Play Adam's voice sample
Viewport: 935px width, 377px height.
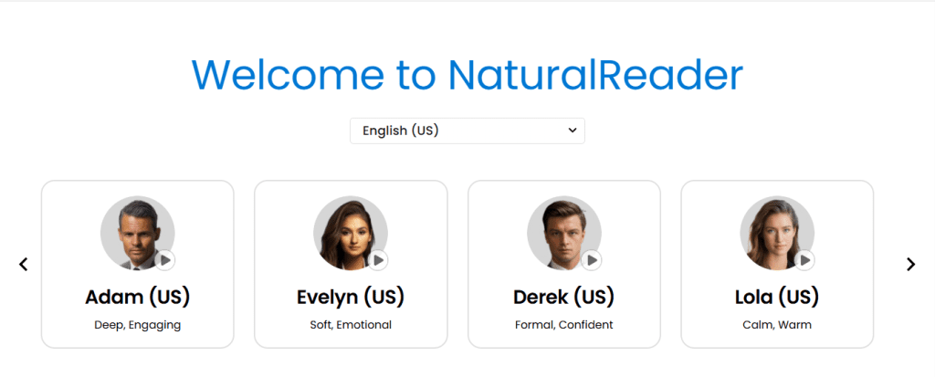click(x=164, y=260)
